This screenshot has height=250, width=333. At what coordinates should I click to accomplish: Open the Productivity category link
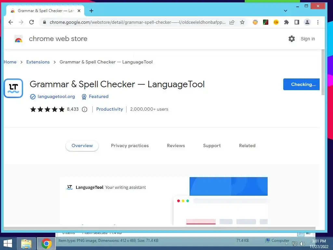click(110, 109)
